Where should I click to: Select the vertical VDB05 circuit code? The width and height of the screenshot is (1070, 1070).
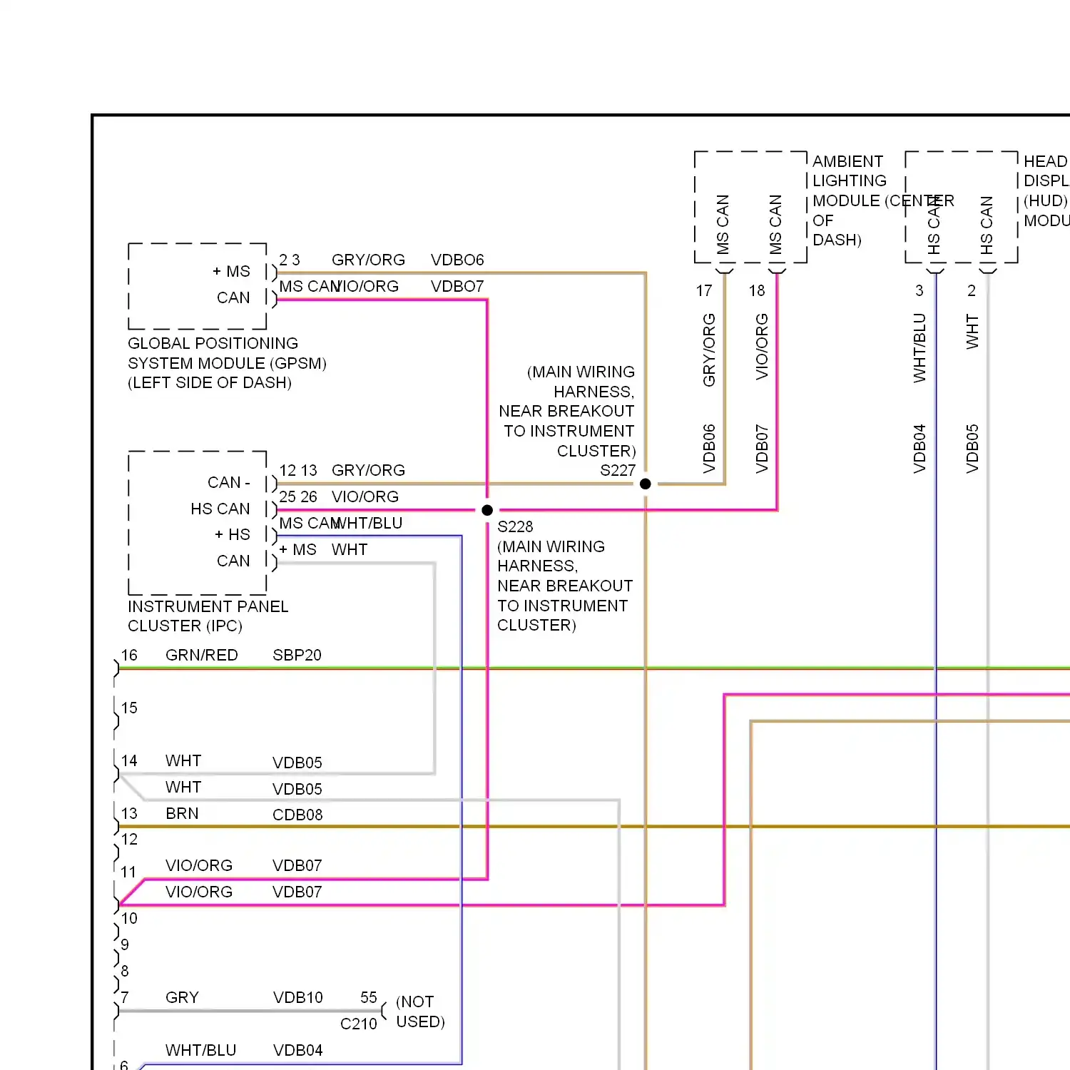coord(972,449)
